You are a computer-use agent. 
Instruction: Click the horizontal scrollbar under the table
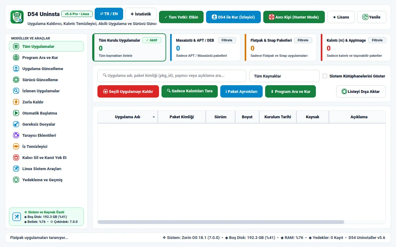tap(221, 222)
